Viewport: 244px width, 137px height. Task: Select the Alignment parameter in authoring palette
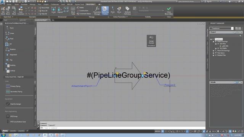(11, 55)
